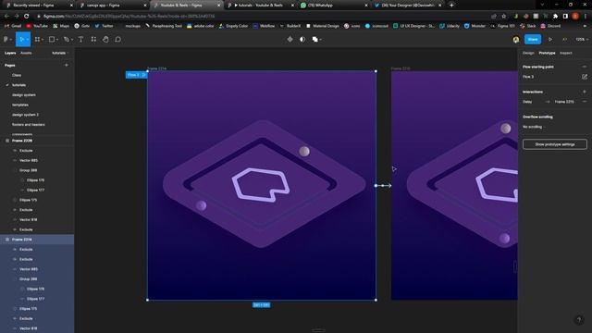Screen dimensions: 592x333
Task: Open the Webflow bookmark
Action: tap(264, 26)
